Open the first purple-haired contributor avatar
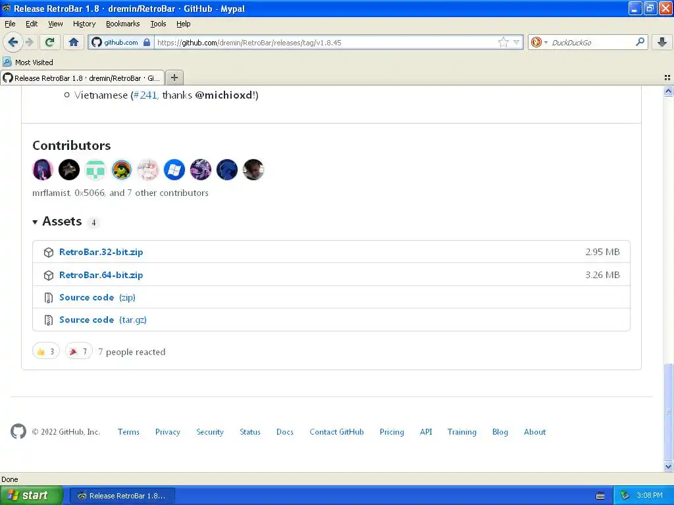Viewport: 674px width, 505px height. point(43,170)
